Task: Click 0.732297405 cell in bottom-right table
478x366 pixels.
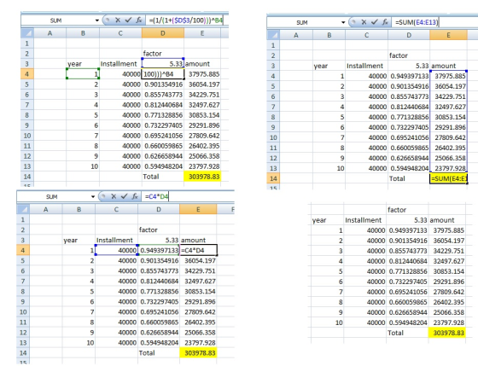Action: (x=407, y=282)
